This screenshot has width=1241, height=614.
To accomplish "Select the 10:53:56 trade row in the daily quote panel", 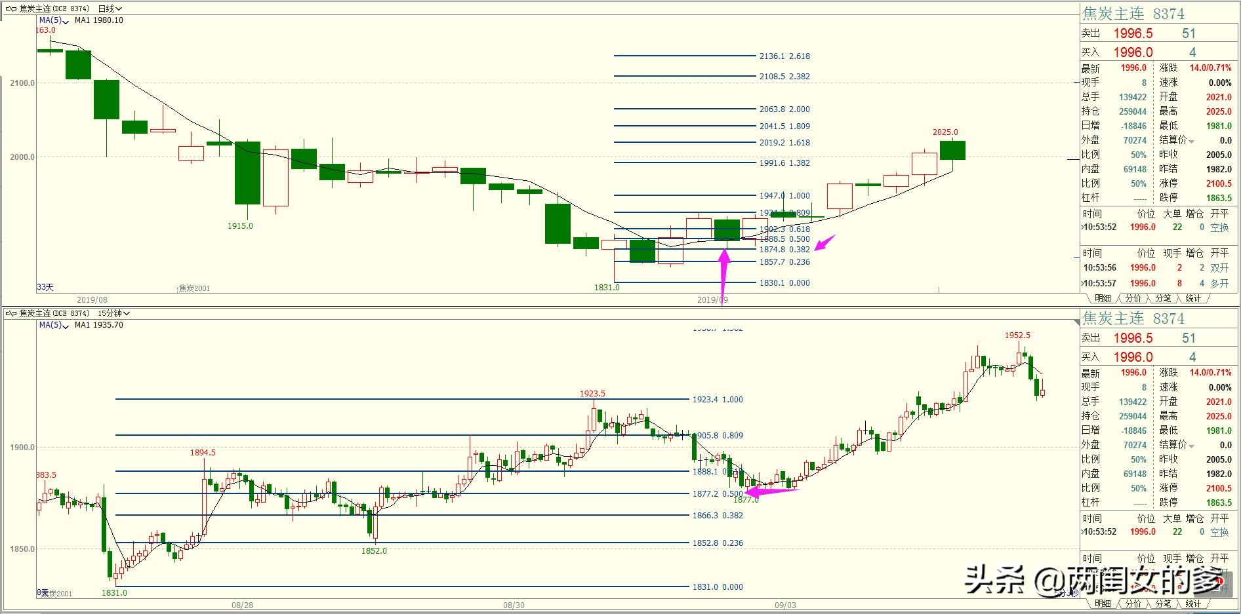I will coord(1157,268).
